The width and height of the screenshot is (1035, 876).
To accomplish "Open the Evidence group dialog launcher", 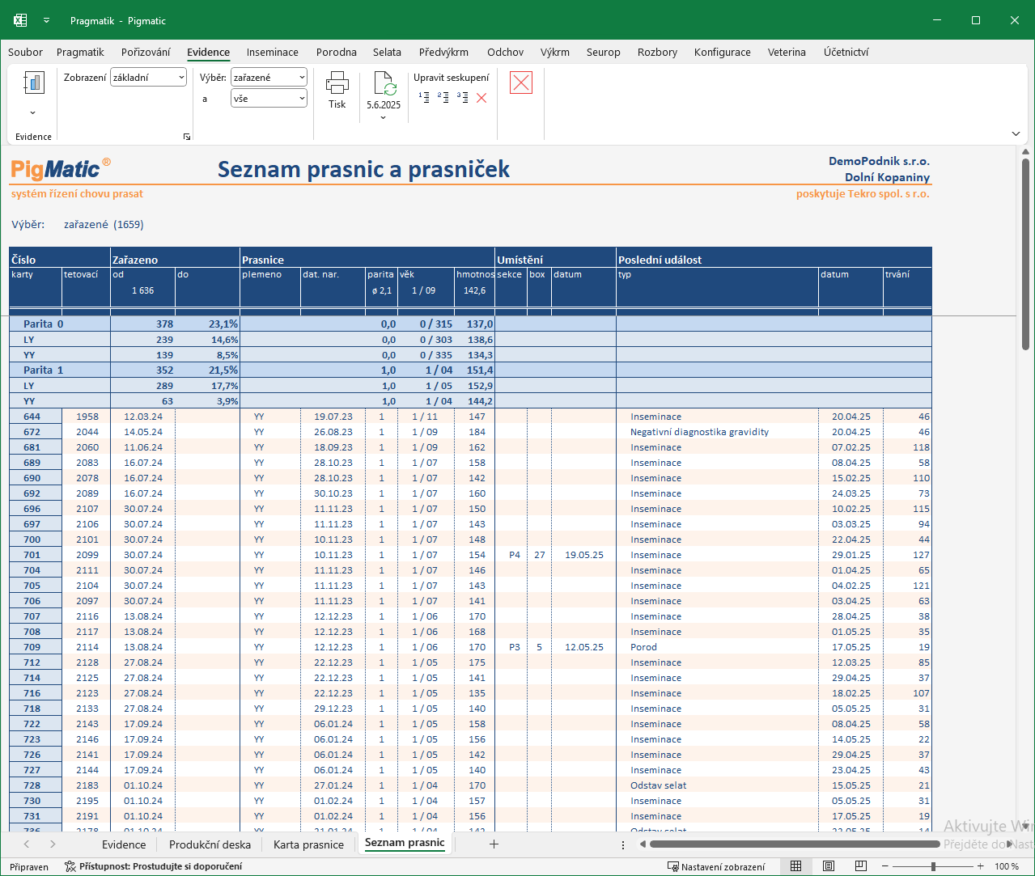I will click(x=187, y=137).
